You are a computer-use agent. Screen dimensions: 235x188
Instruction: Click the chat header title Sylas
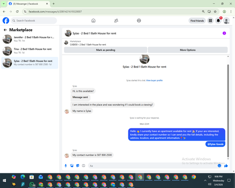pyautogui.click(x=94, y=33)
